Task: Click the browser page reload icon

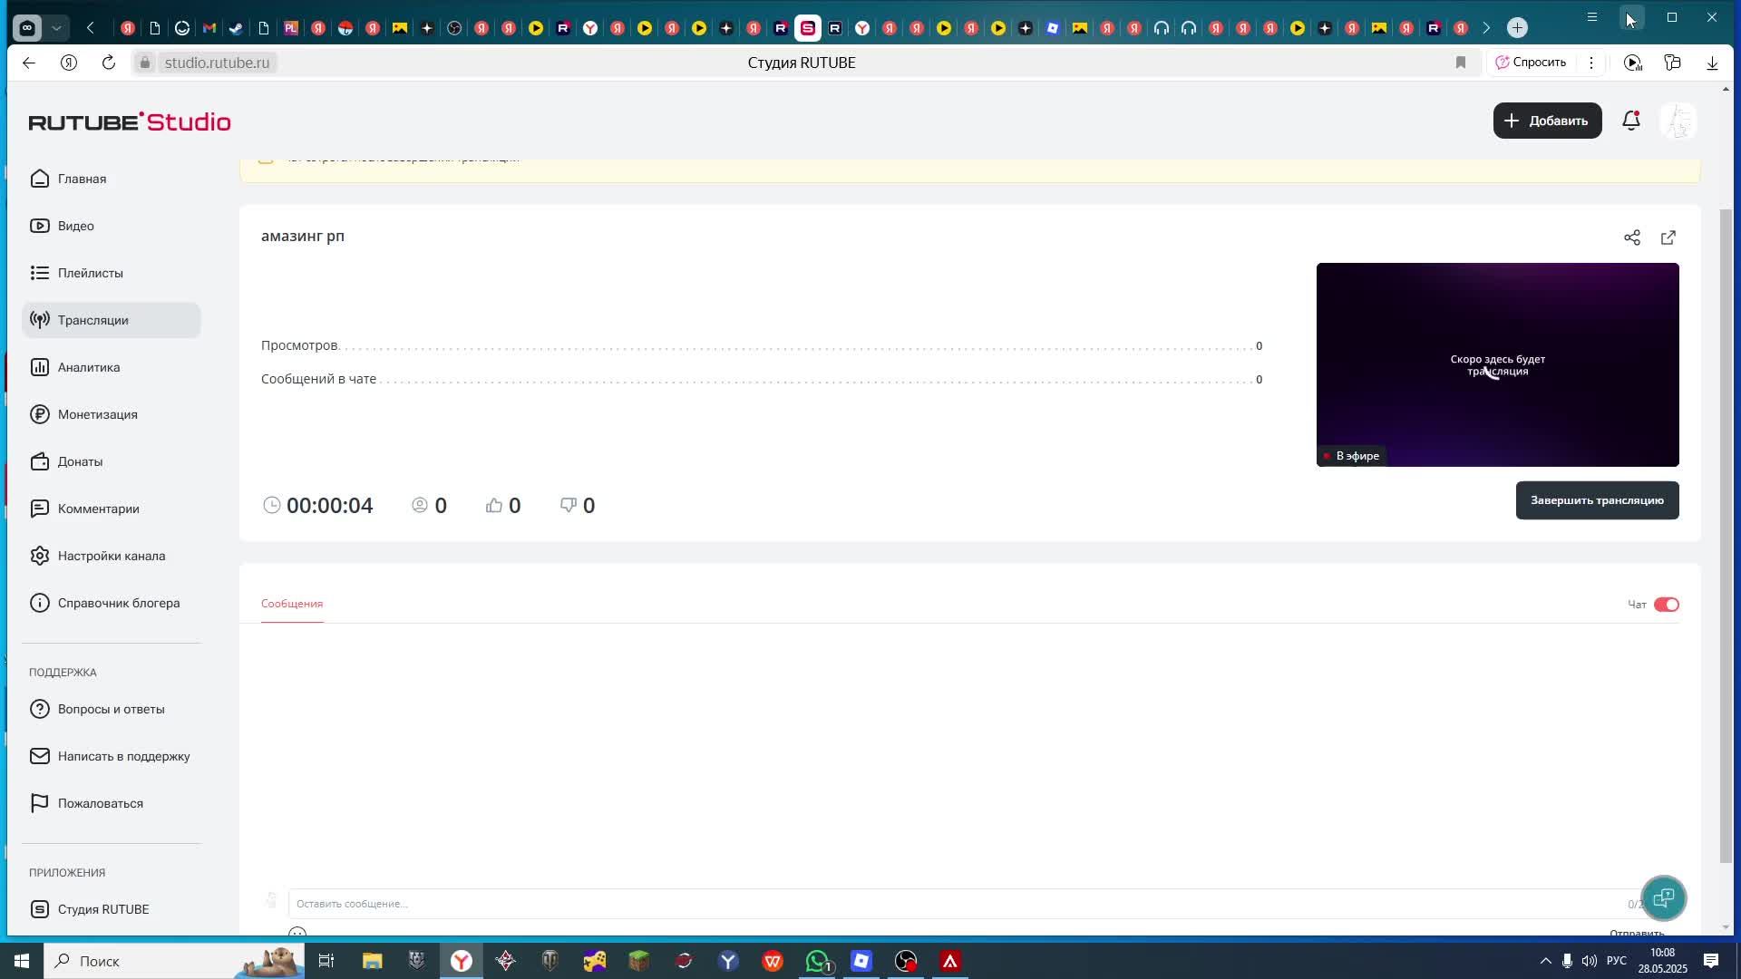Action: click(x=109, y=63)
